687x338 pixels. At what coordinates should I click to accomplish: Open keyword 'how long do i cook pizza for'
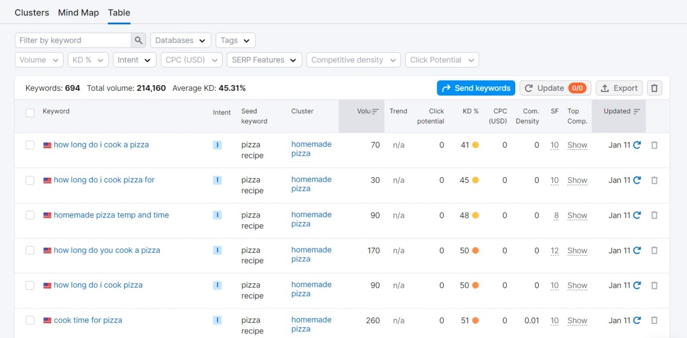104,180
